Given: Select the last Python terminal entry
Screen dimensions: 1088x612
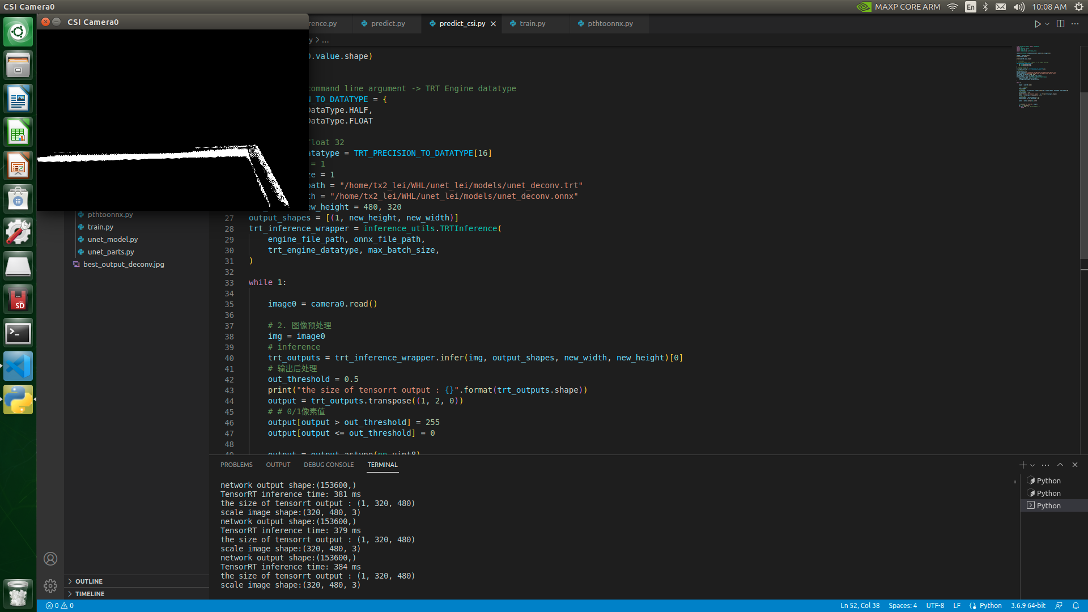Looking at the screenshot, I should pyautogui.click(x=1048, y=505).
